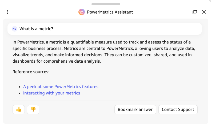The image size is (211, 125).
Task: Open the three-dot options menu
Action: click(8, 12)
